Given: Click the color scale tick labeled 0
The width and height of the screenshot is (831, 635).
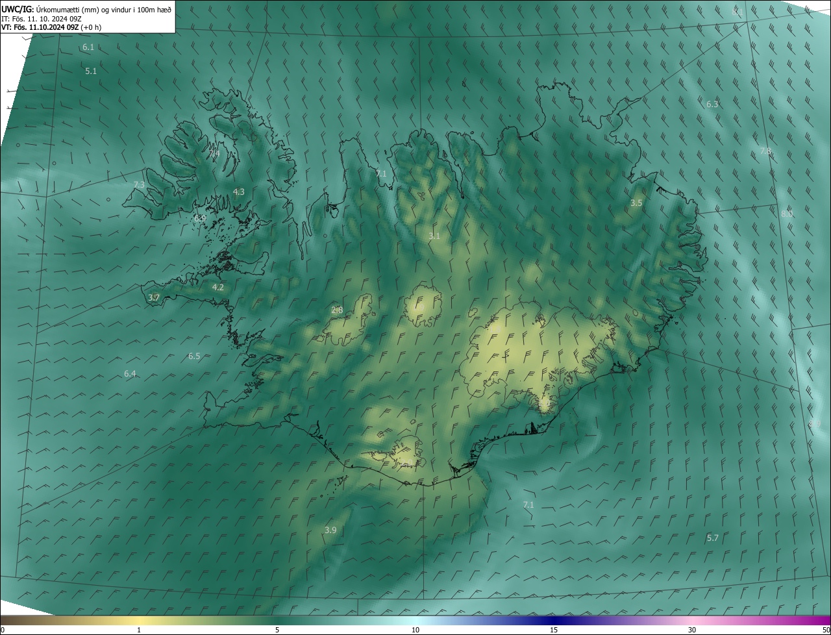Looking at the screenshot, I should (x=3, y=630).
